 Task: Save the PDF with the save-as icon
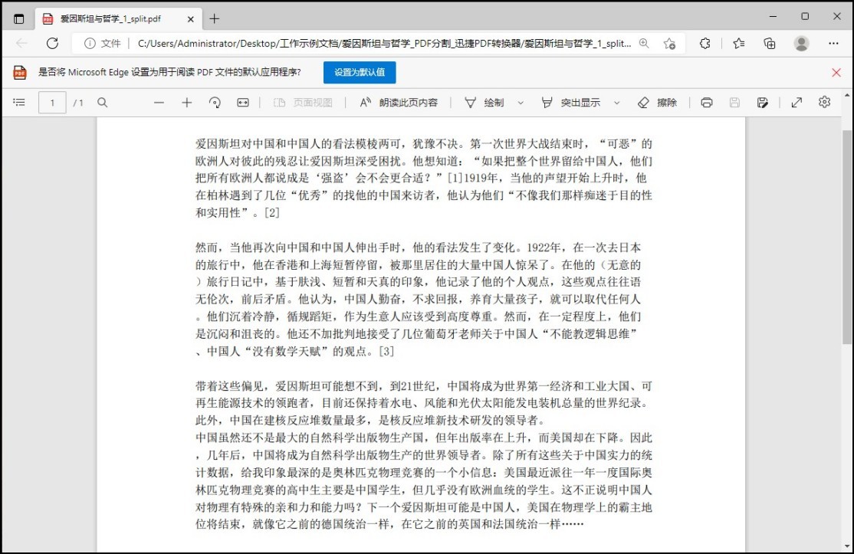tap(762, 101)
